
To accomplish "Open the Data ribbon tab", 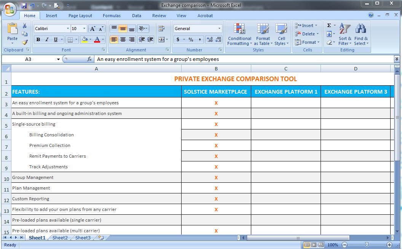I will pyautogui.click(x=137, y=16).
